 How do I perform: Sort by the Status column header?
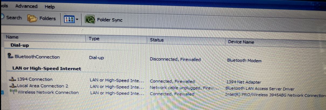[157, 40]
